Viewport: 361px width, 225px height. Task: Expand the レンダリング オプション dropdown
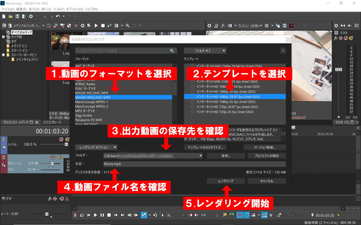(x=96, y=147)
